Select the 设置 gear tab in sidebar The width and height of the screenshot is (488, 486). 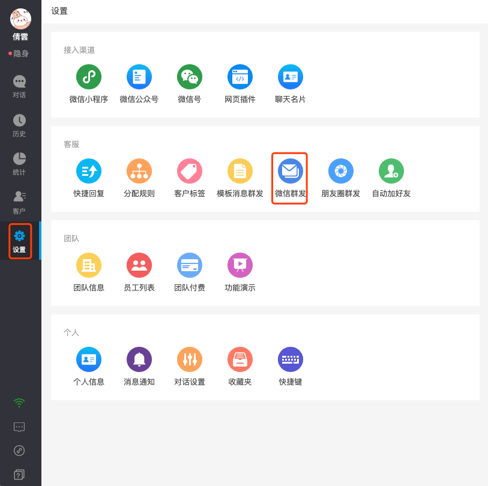click(x=19, y=241)
